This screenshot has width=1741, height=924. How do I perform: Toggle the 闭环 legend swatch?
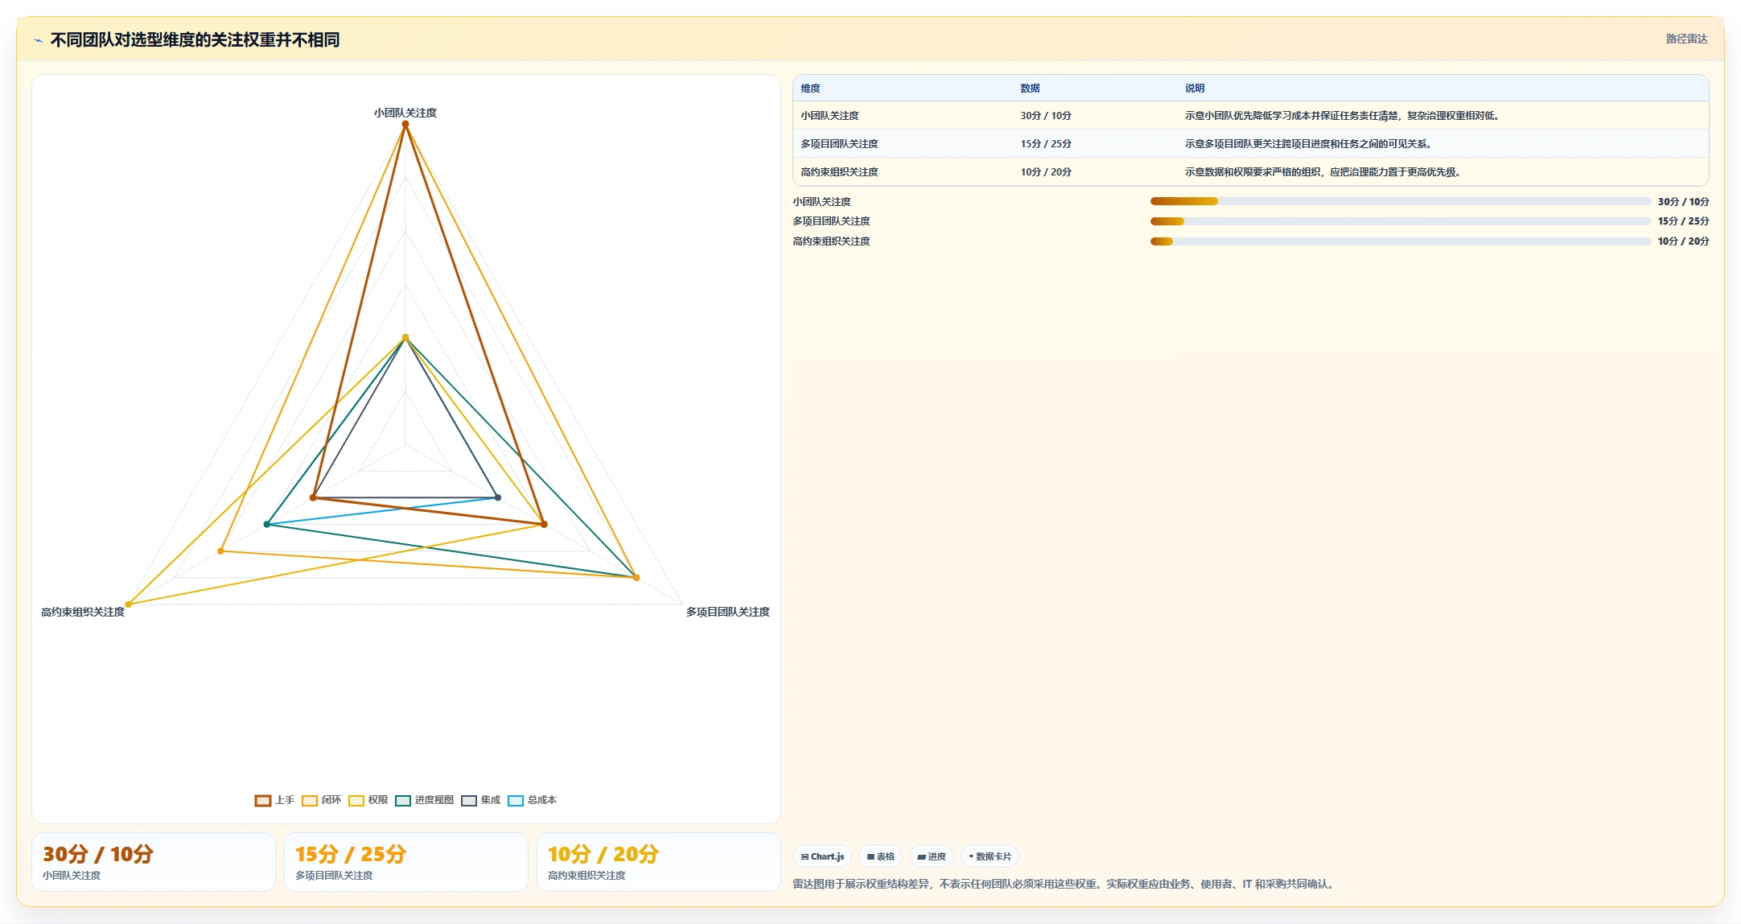[309, 800]
